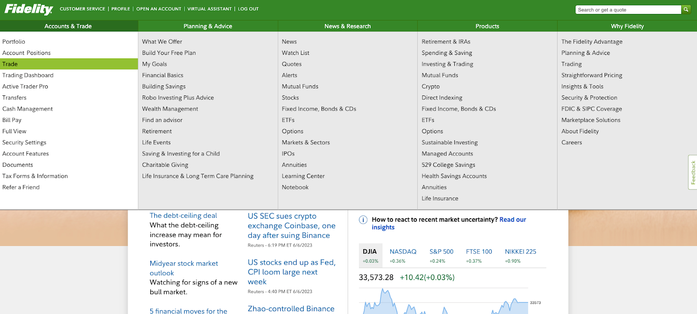697x314 pixels.
Task: Select Build Your Free Plan
Action: pos(169,53)
